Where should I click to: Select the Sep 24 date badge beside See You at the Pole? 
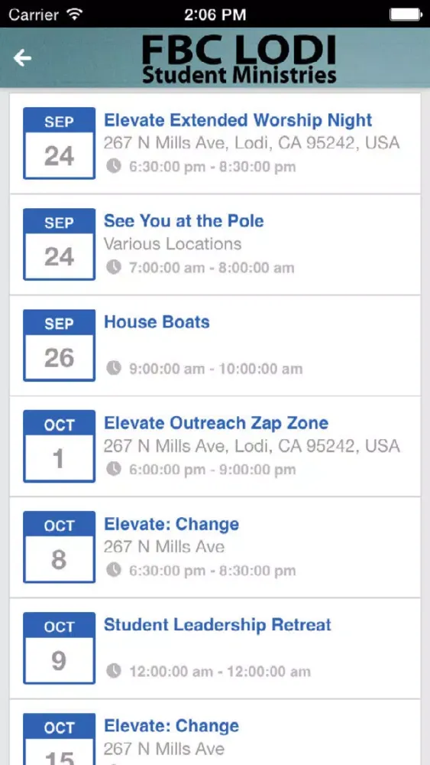click(59, 245)
